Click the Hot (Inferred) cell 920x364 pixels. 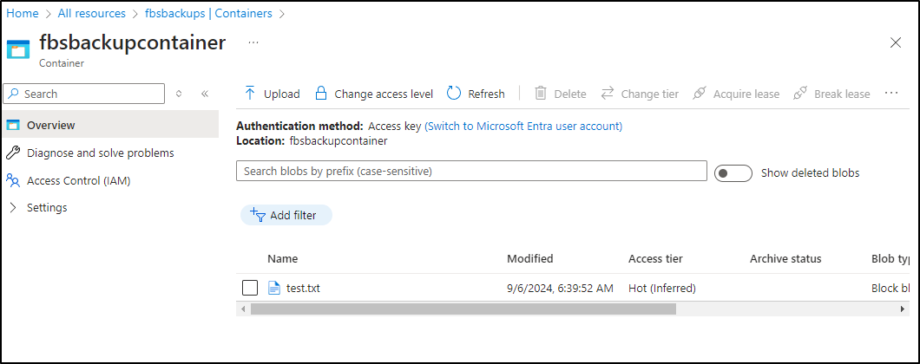tap(662, 288)
